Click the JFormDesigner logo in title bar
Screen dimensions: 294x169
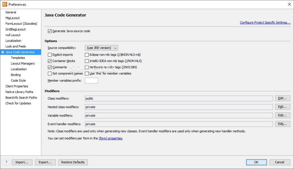[5, 4]
